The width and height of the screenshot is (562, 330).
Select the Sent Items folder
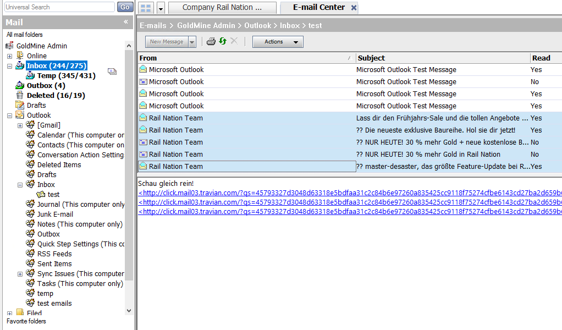point(54,263)
